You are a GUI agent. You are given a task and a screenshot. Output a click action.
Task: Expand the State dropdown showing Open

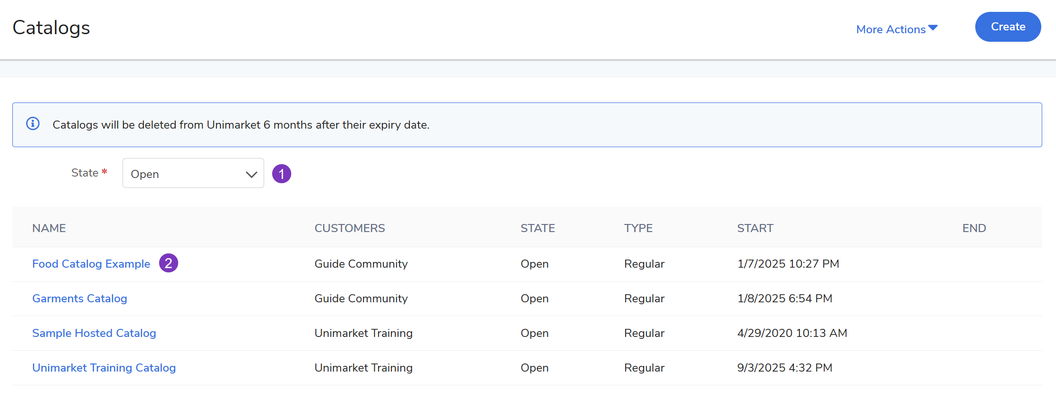point(193,173)
